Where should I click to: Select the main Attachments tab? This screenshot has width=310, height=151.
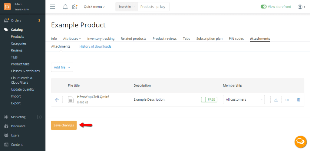[x=260, y=39]
